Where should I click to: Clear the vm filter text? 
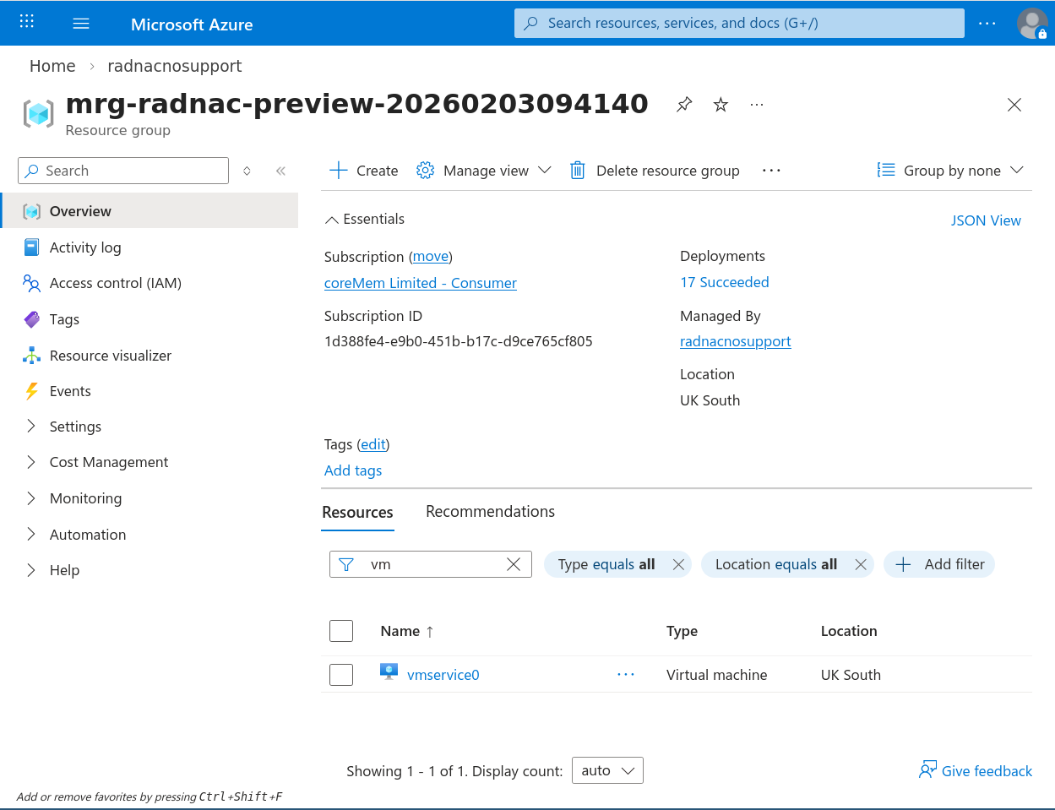pos(514,564)
